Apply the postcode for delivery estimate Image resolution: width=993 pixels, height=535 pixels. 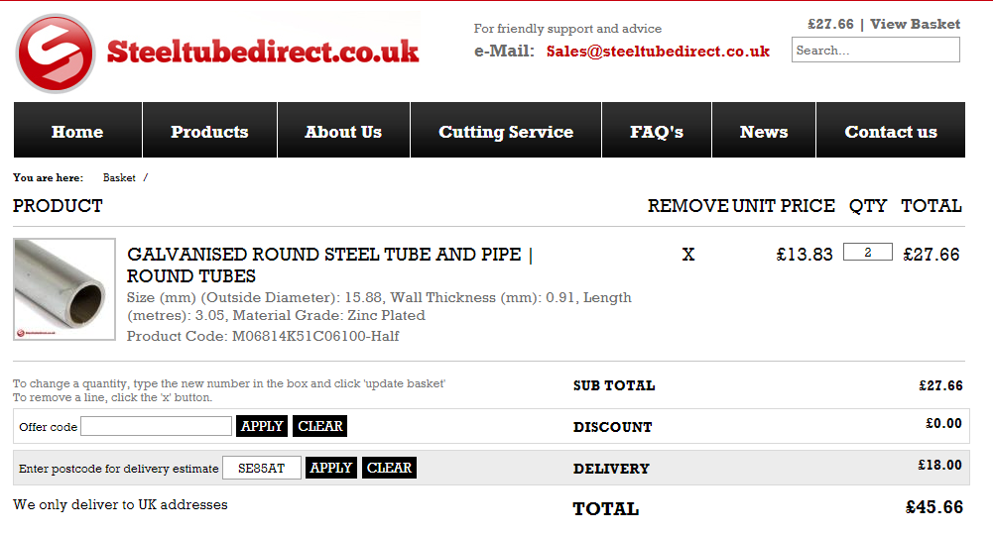[330, 468]
